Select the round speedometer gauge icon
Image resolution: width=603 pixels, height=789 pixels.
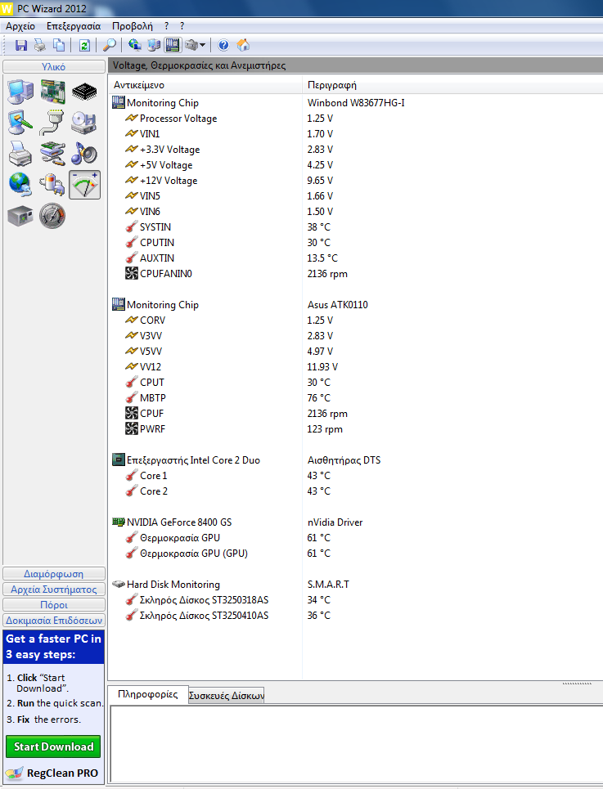(x=53, y=217)
